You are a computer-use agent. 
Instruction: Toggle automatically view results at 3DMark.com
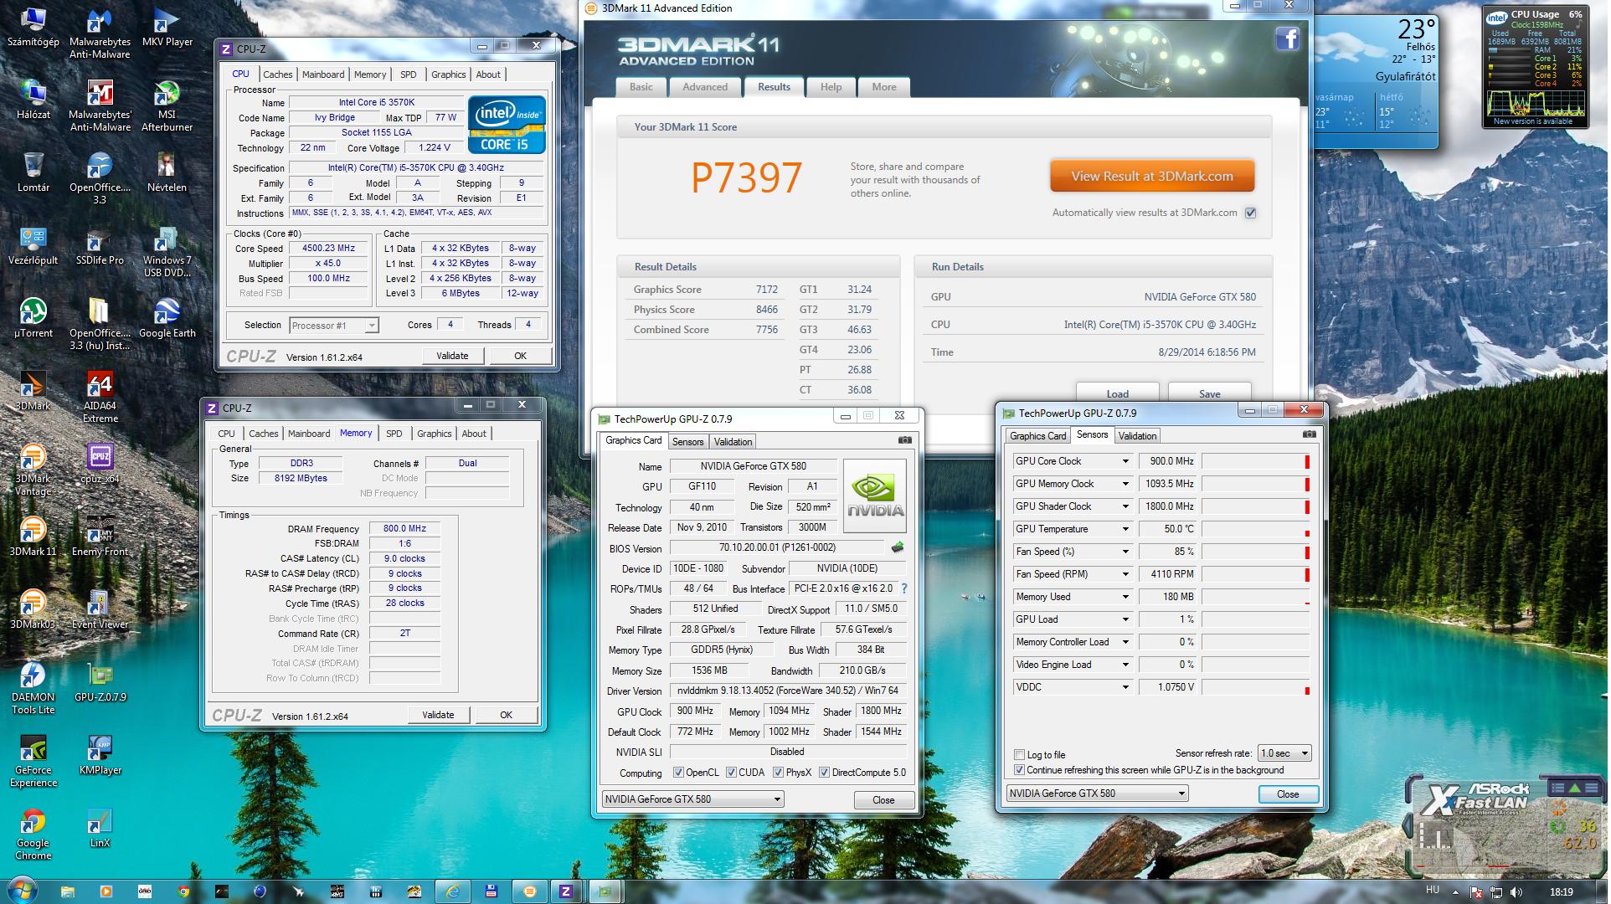(1250, 213)
